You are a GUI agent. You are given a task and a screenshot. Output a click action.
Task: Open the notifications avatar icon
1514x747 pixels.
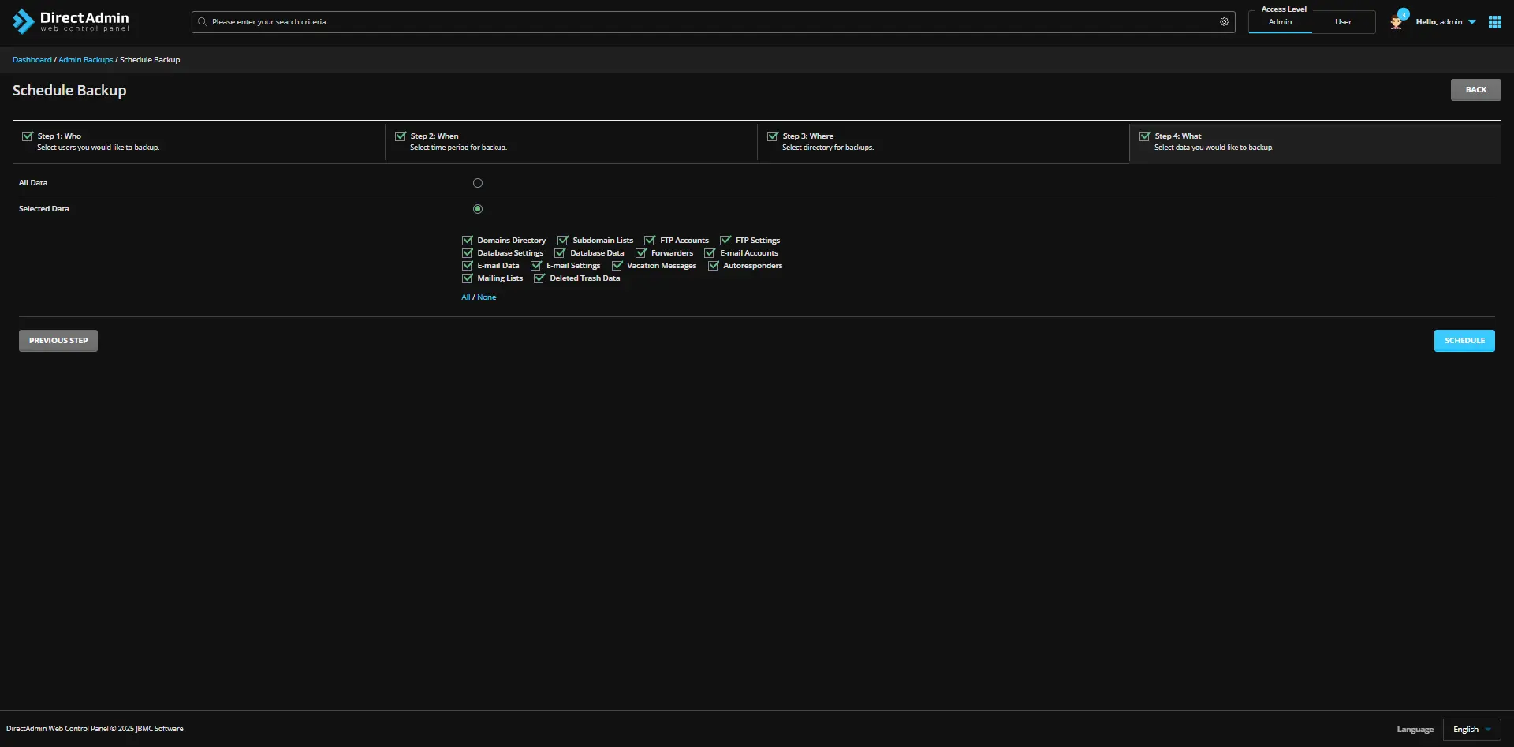tap(1397, 22)
